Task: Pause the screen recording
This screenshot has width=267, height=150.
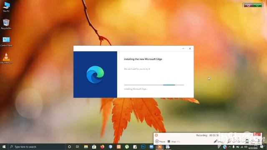Action: click(x=160, y=141)
